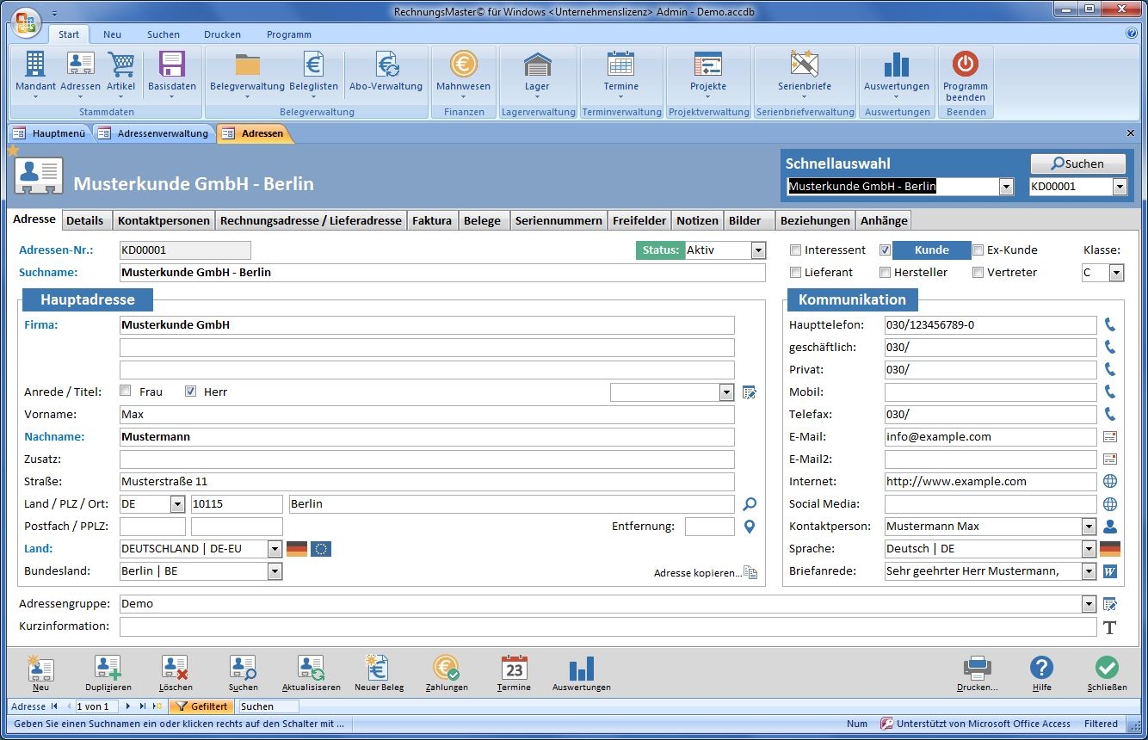Expand the Klasse dropdown
This screenshot has height=740, width=1148.
(1116, 273)
